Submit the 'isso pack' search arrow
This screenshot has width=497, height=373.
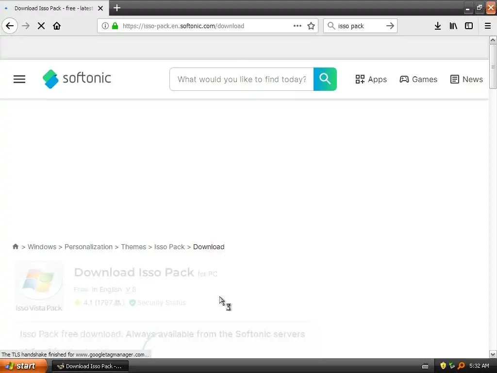click(390, 26)
